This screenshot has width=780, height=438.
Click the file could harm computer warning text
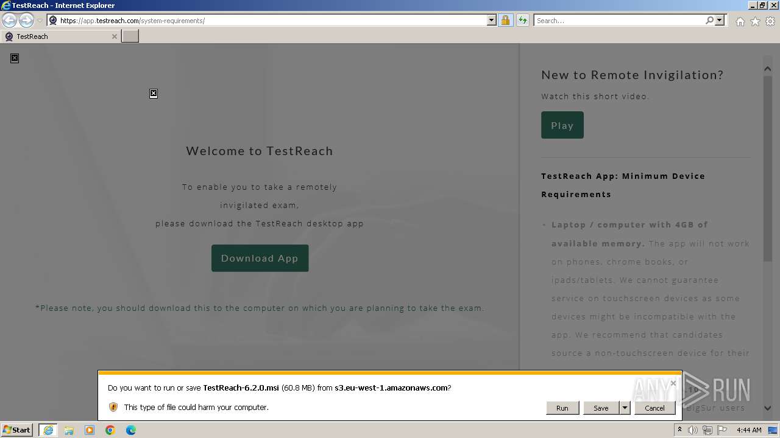[196, 407]
